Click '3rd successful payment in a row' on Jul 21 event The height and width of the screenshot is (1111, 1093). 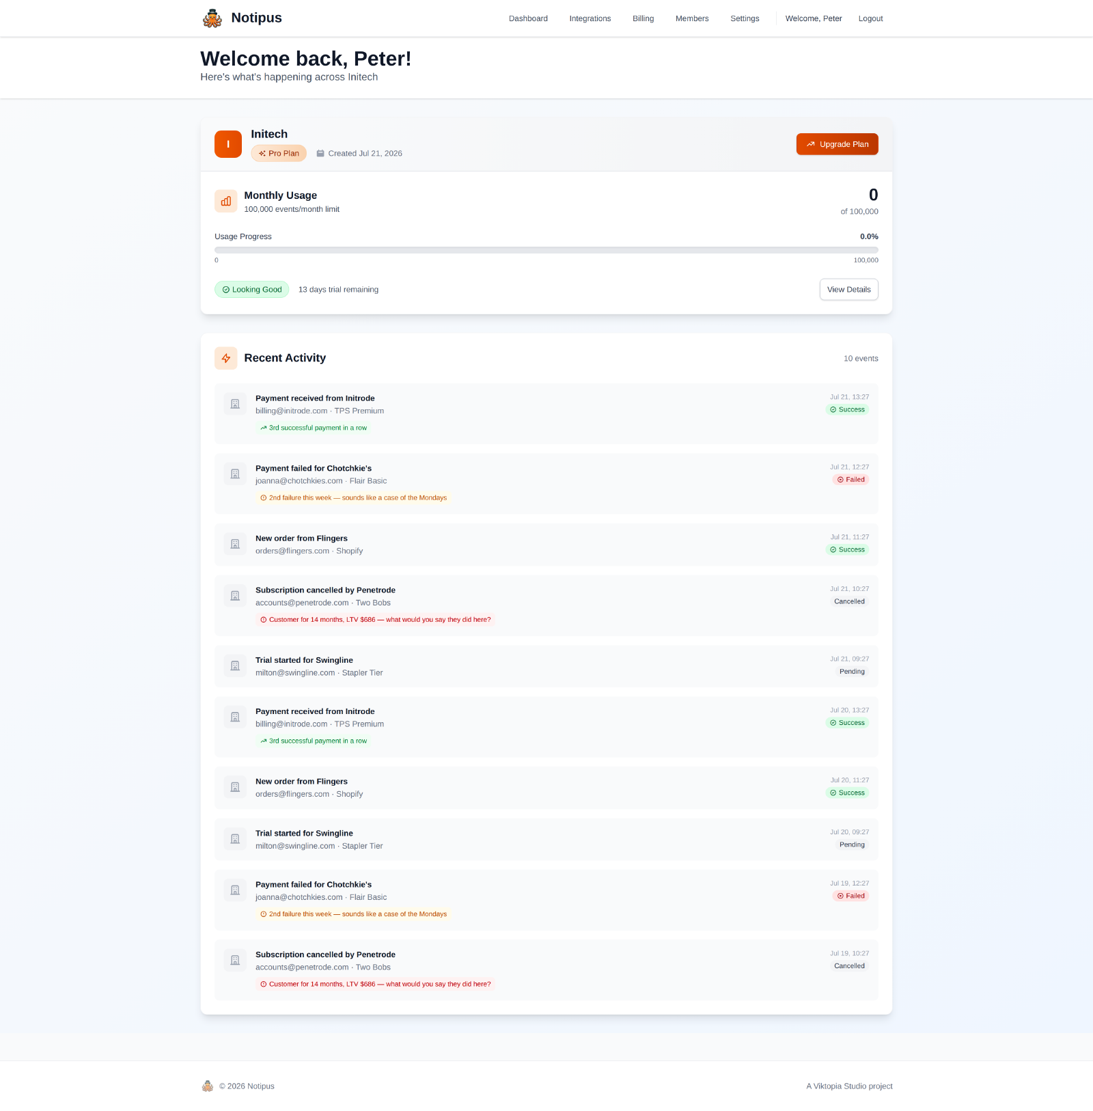[x=314, y=428]
